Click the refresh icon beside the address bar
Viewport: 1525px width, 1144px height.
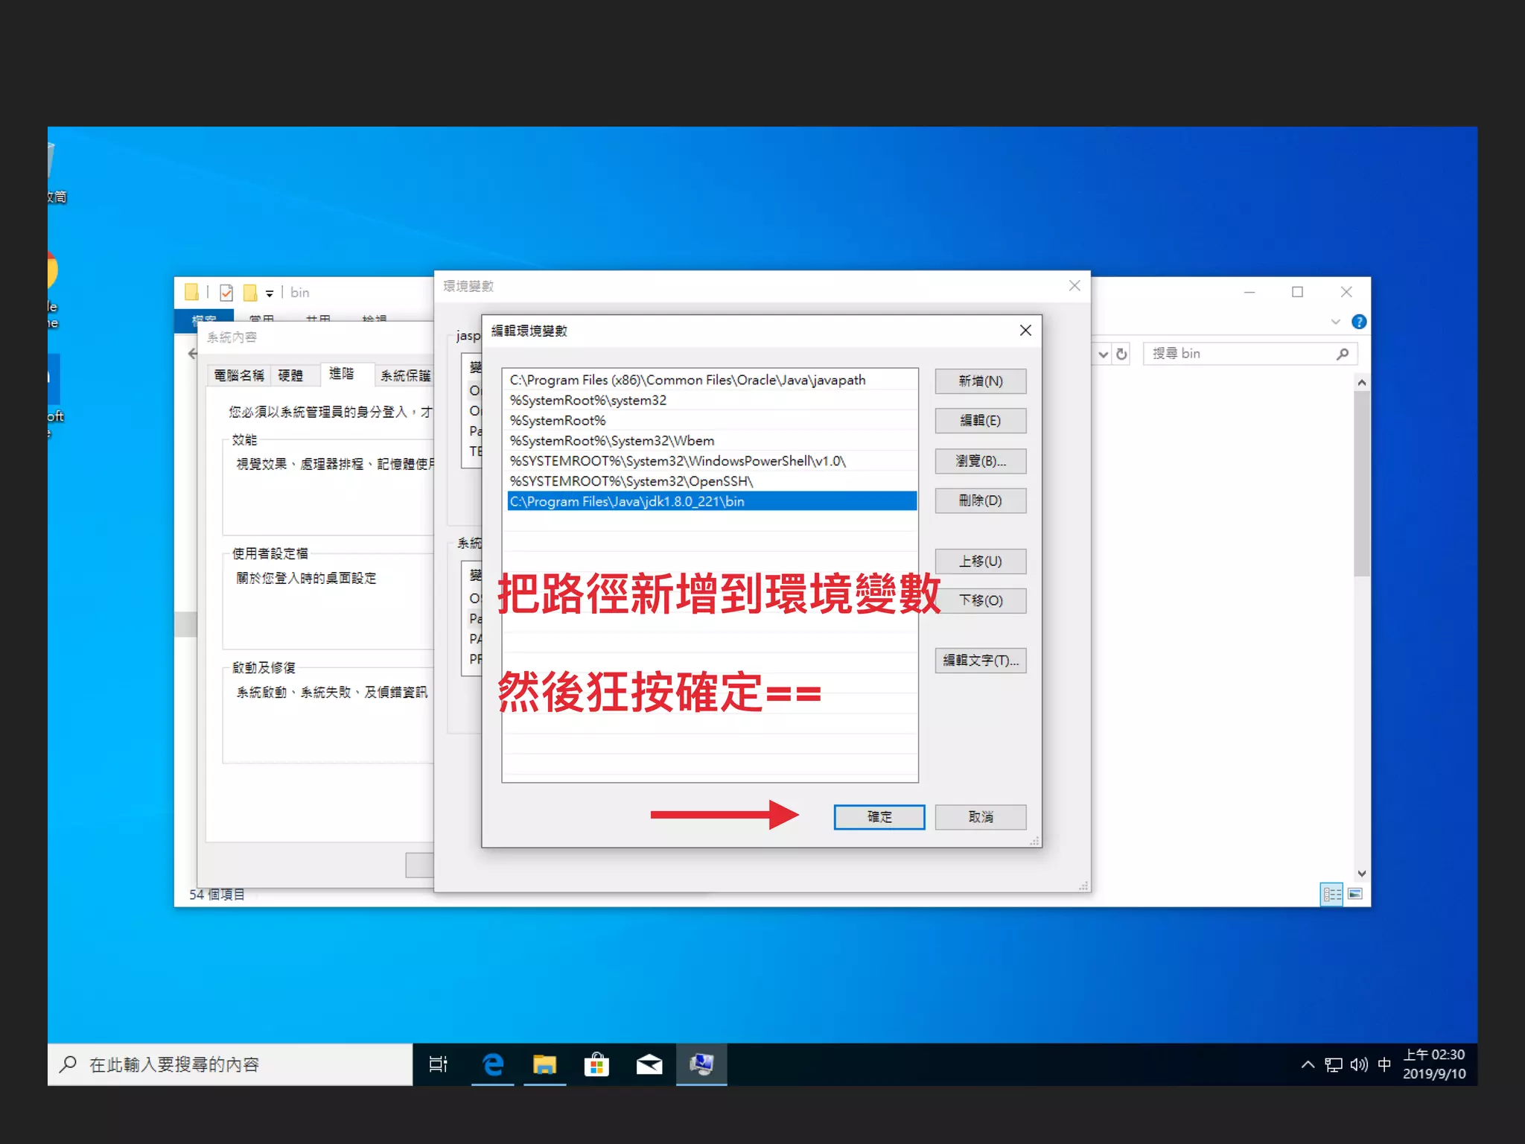coord(1121,355)
